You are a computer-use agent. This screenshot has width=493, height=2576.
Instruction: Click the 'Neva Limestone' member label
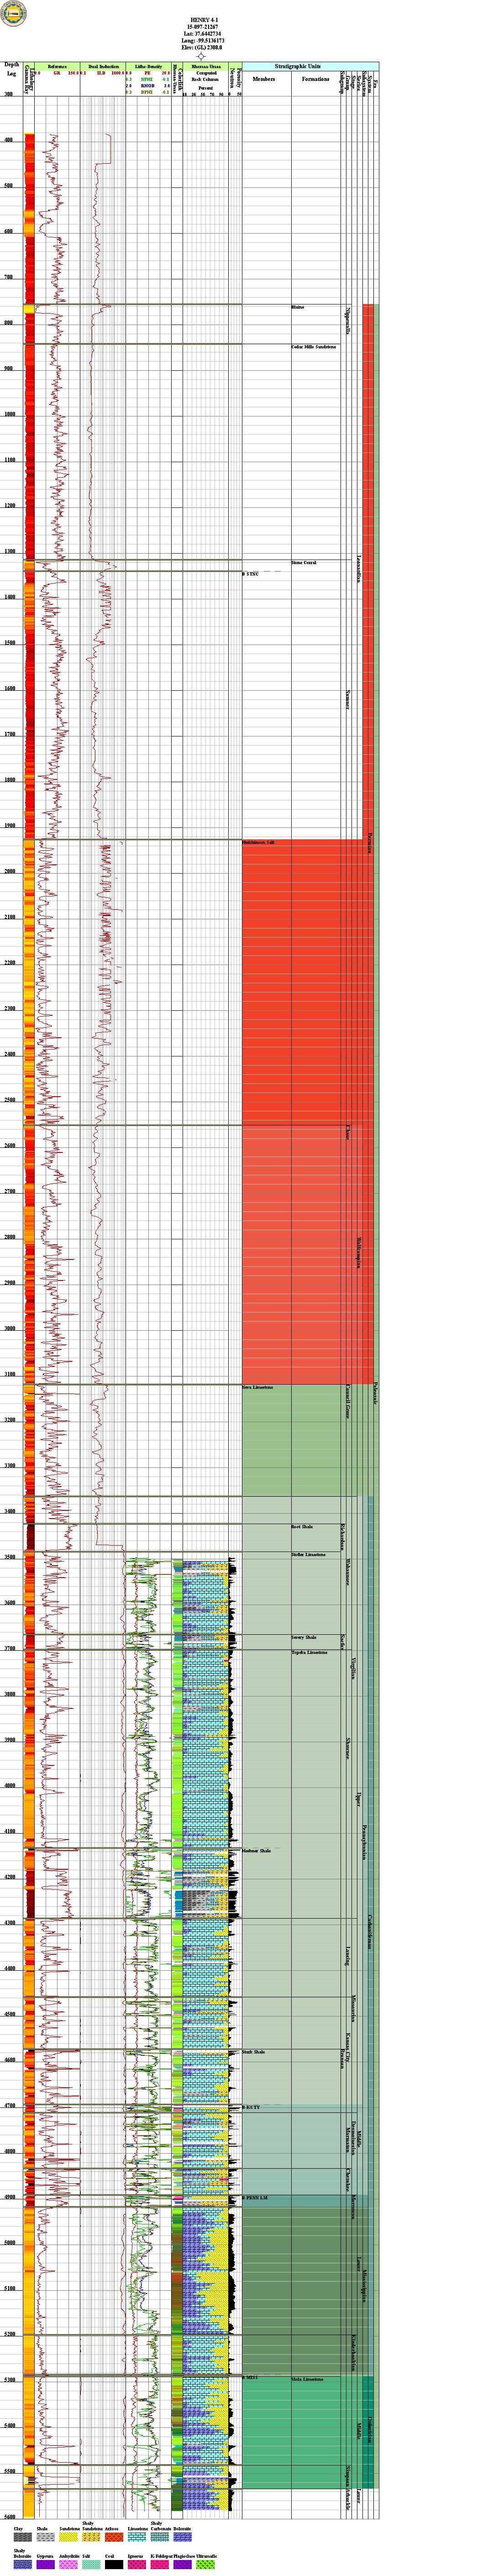(x=257, y=1387)
